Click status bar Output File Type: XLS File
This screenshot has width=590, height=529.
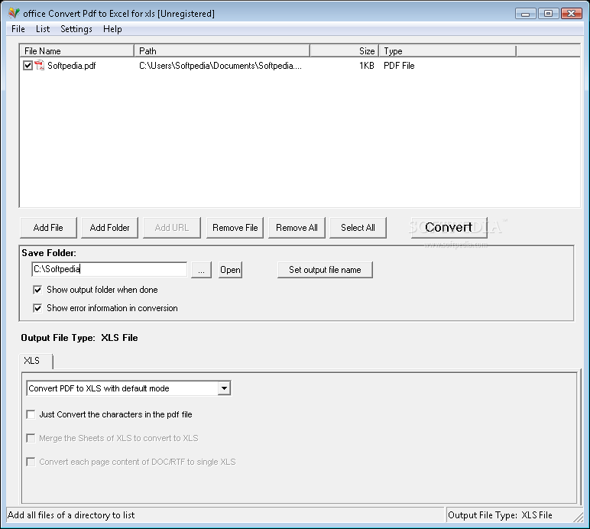pos(500,515)
